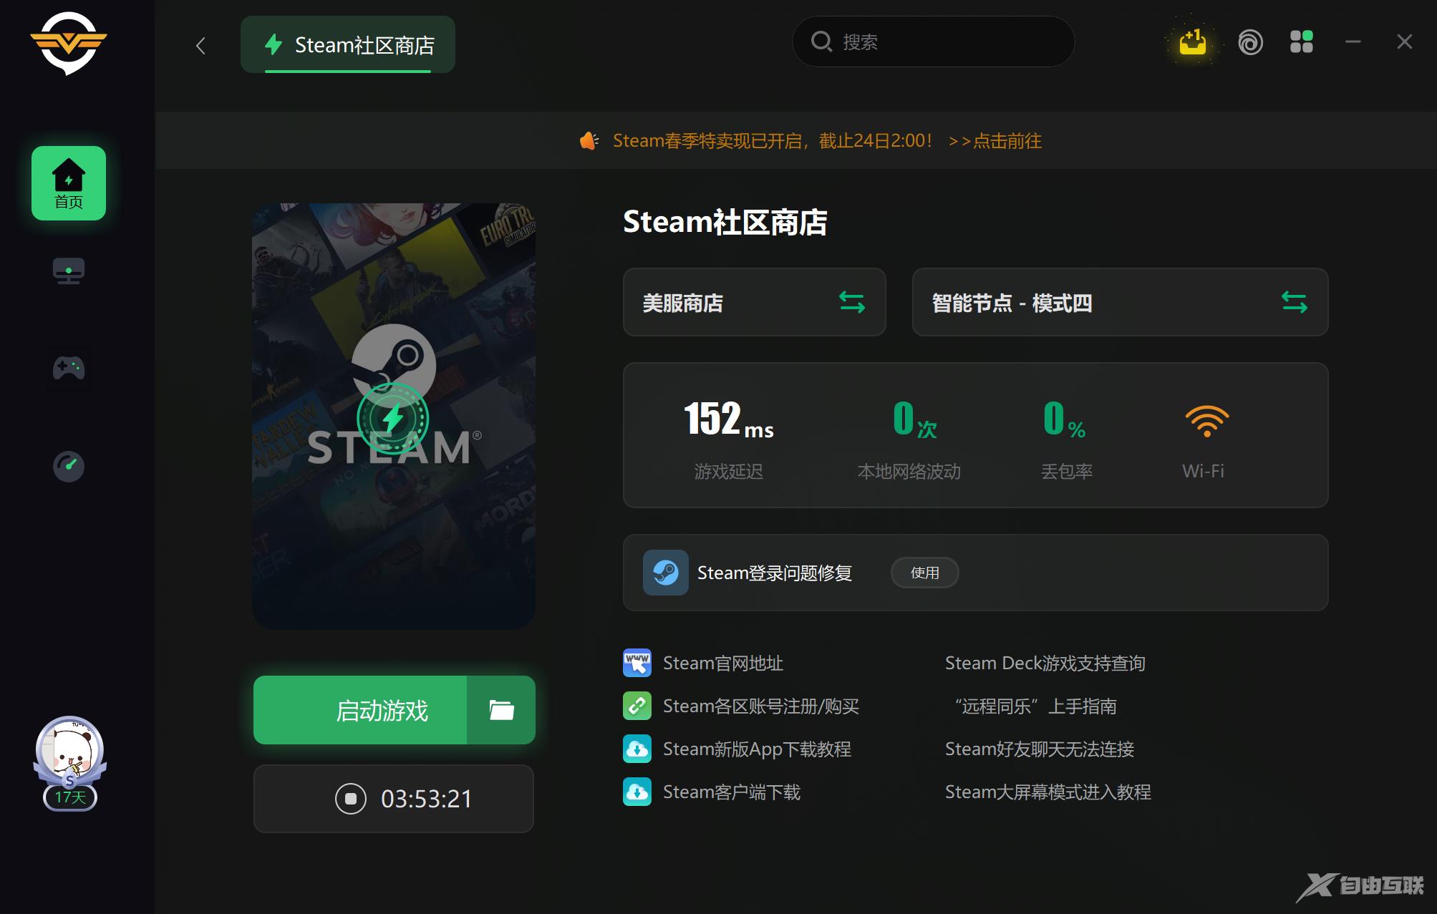Open Steam新版App下载教程 link
This screenshot has height=914, width=1437.
coord(757,749)
